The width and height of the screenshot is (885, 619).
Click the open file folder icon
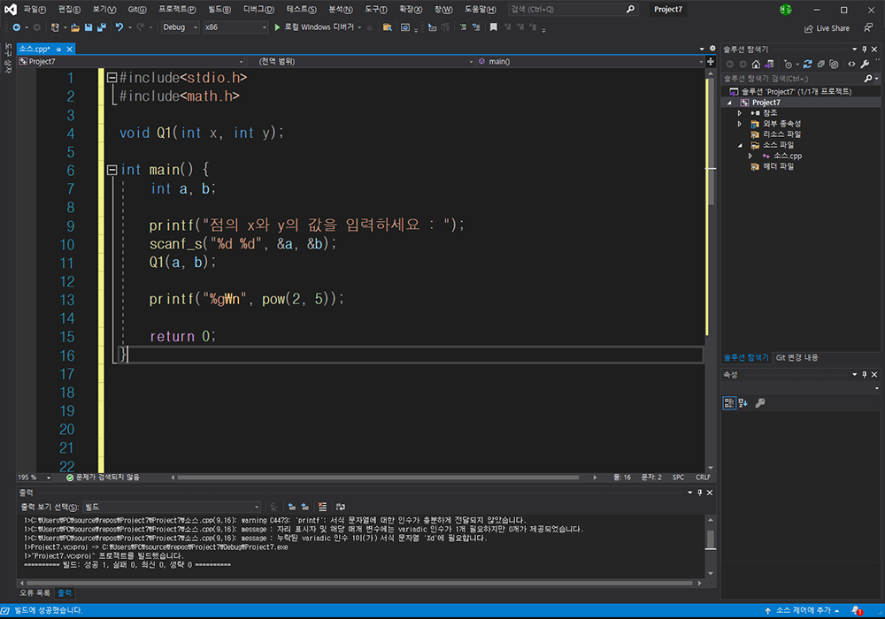[74, 27]
